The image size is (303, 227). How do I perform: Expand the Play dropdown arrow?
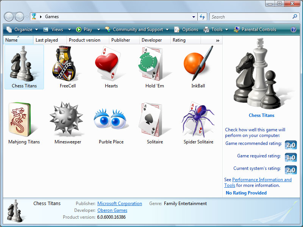pyautogui.click(x=98, y=30)
